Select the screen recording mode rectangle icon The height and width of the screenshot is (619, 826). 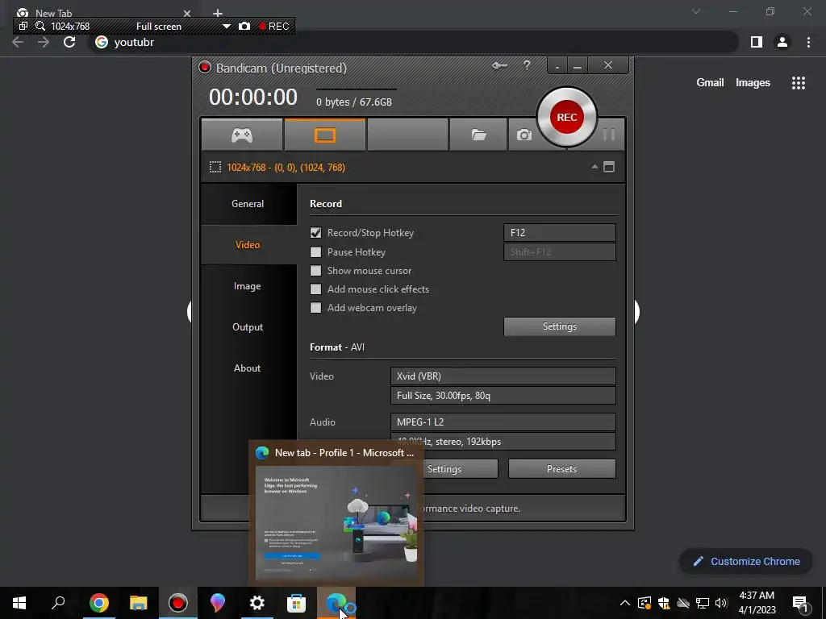coord(324,135)
